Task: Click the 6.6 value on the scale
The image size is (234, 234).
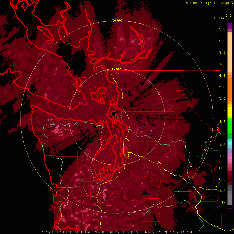Action: pyautogui.click(x=222, y=75)
